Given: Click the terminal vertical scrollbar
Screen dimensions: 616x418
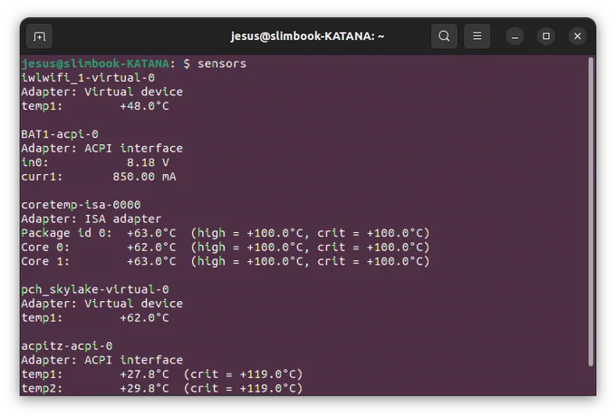Looking at the screenshot, I should [591, 212].
